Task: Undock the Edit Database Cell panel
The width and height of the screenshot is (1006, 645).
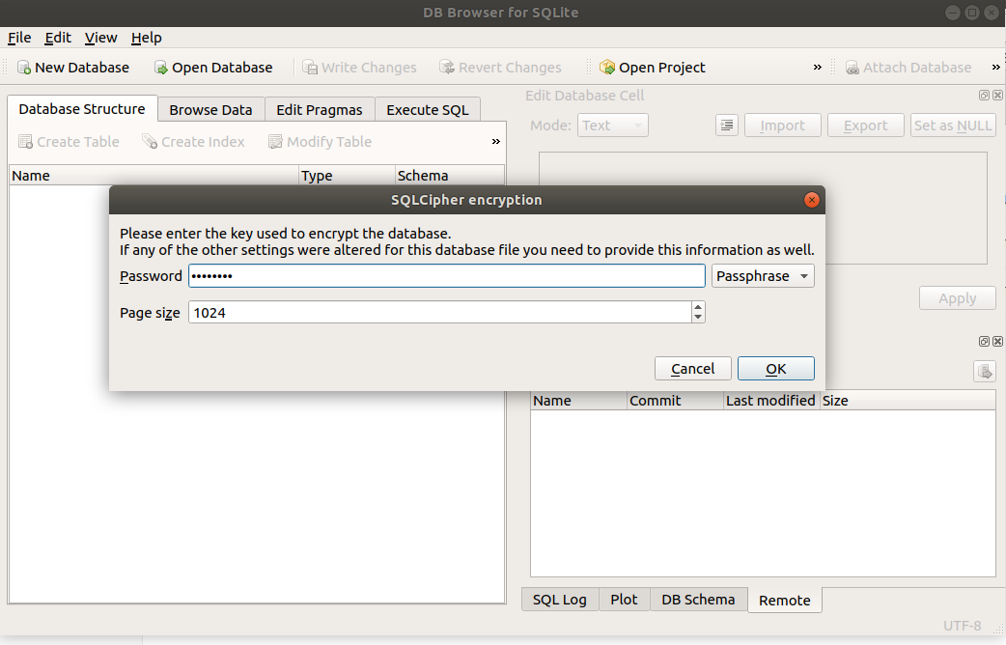Action: pyautogui.click(x=984, y=95)
